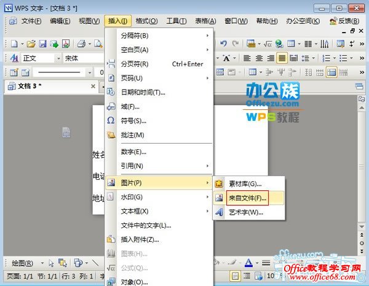Click the Styles and formatting icon
Screen dimensions: 369x286
14,58
